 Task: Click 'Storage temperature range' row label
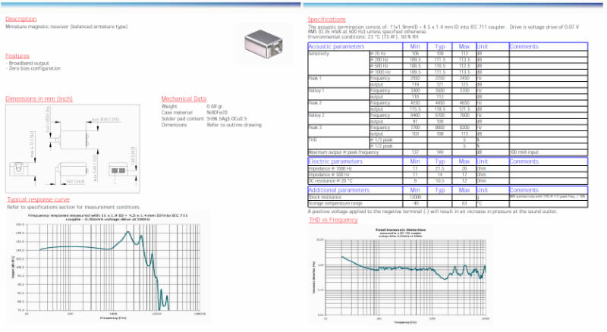pyautogui.click(x=335, y=203)
